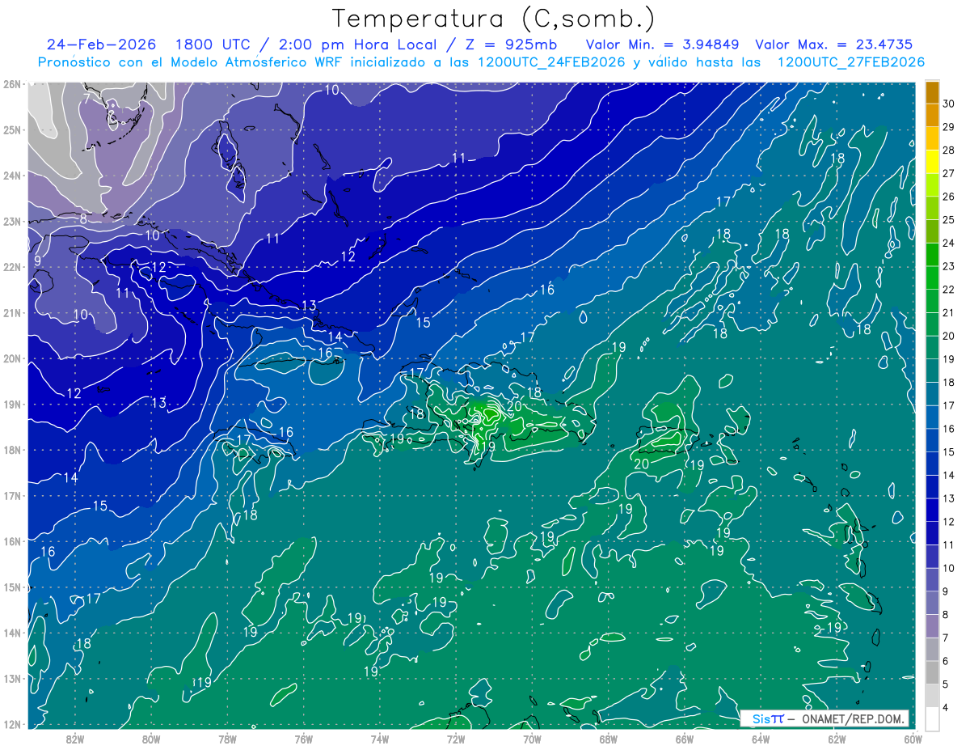Click the "78W" longitude axis label

point(227,739)
